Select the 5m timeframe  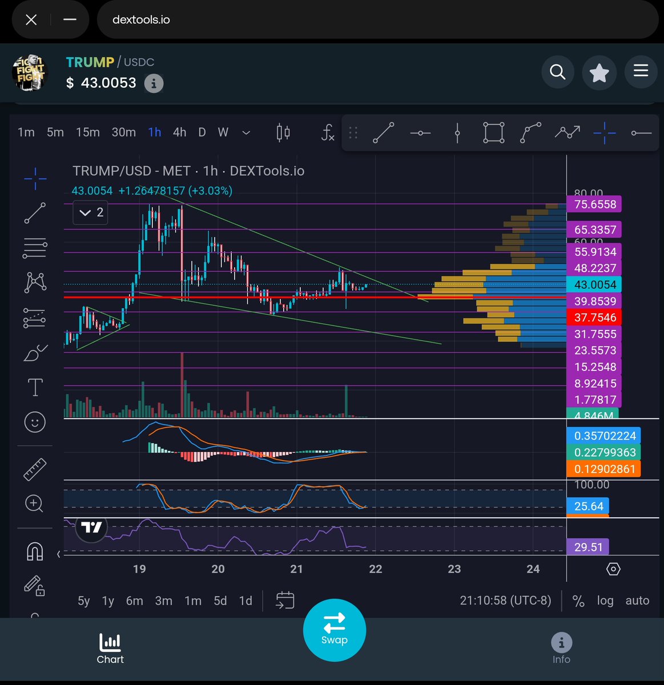coord(55,132)
